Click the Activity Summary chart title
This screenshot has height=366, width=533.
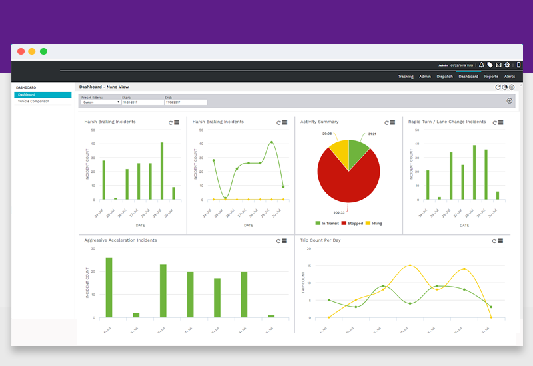coord(320,122)
